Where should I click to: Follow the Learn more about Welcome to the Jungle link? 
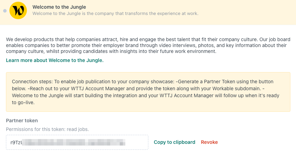(x=55, y=60)
